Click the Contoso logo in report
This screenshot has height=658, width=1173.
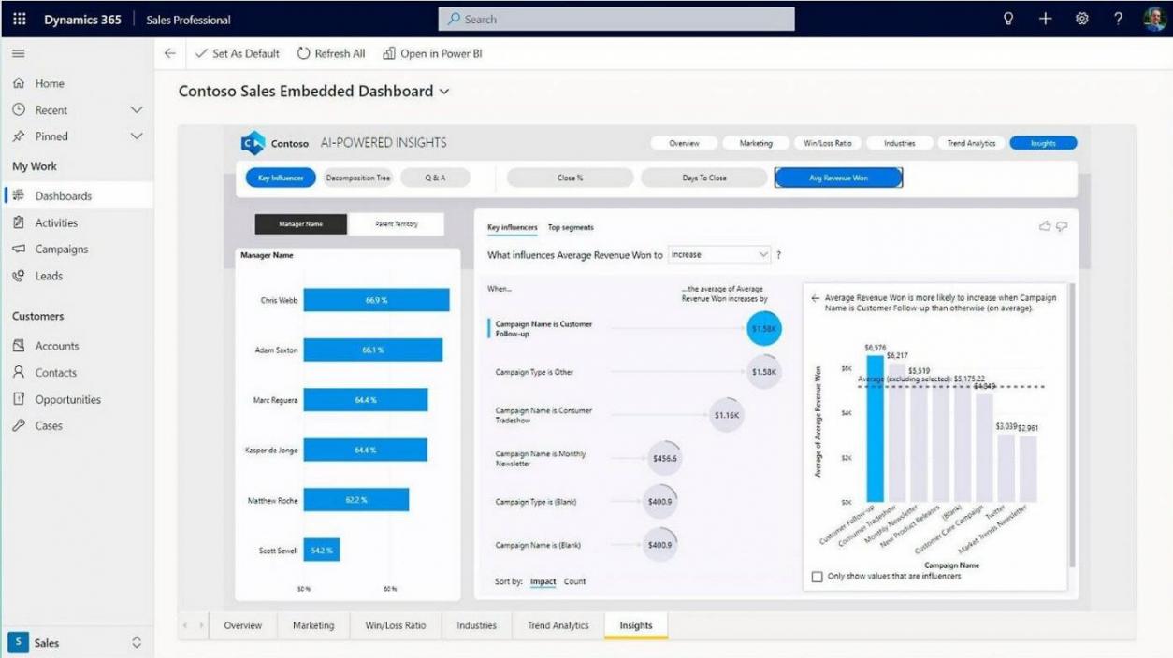[253, 143]
